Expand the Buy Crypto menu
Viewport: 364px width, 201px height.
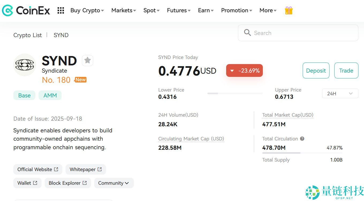[87, 10]
